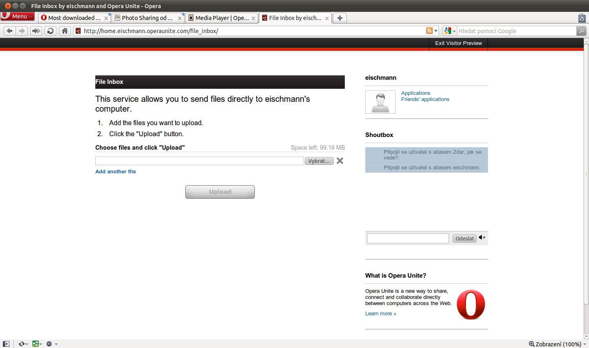Click the 'Shoutbox' heading
The image size is (589, 348).
click(379, 135)
